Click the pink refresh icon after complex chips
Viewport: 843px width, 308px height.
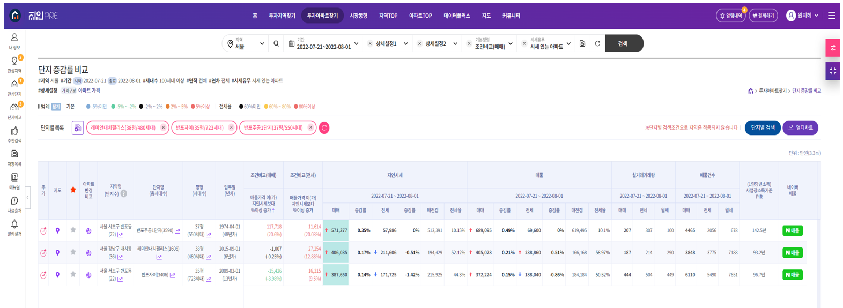point(324,128)
